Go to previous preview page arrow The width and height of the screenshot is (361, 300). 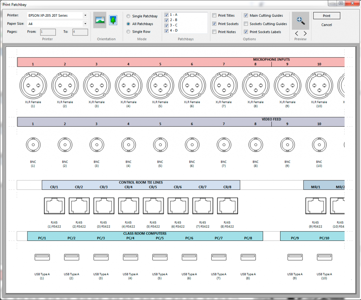(296, 33)
